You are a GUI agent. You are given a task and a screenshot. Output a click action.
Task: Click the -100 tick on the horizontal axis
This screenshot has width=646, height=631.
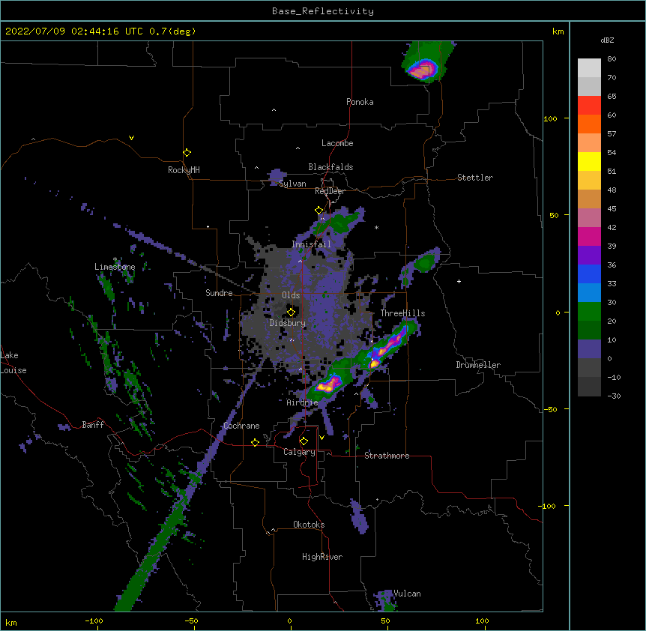(94, 621)
